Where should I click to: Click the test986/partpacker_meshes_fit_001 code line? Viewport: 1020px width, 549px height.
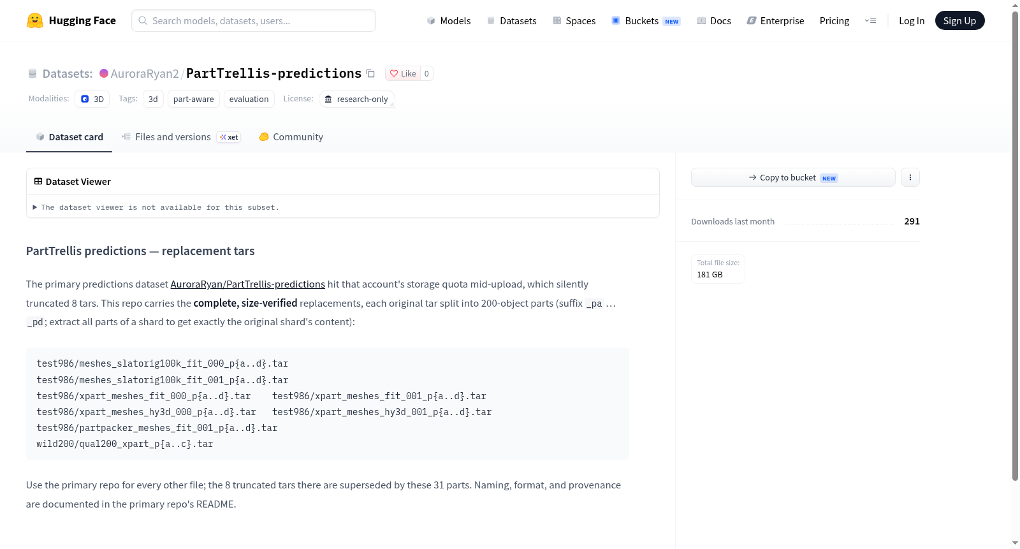tap(157, 428)
